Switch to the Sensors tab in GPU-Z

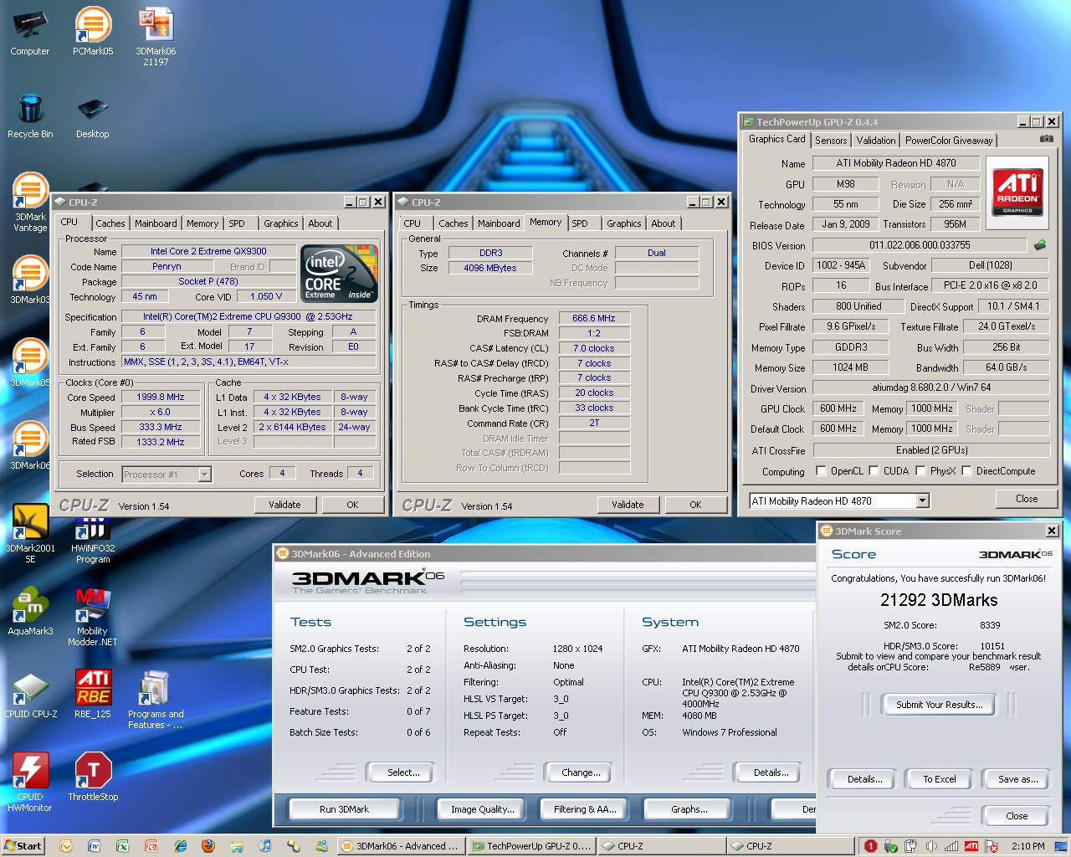[831, 141]
